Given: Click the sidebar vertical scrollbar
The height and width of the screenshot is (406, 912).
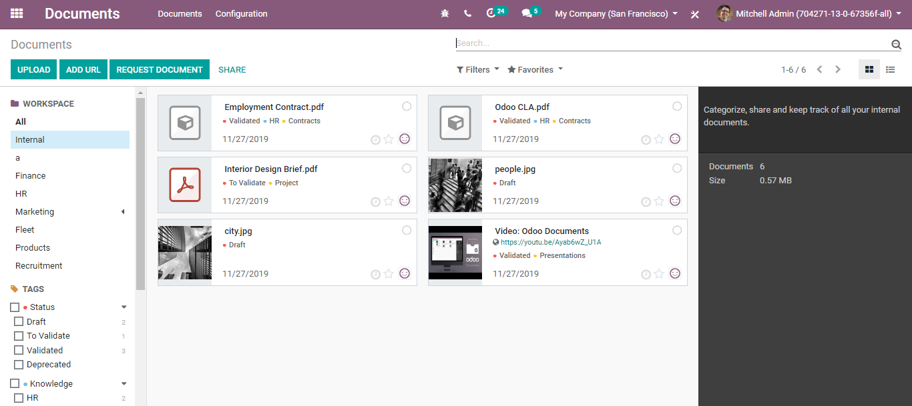Looking at the screenshot, I should pos(140,193).
